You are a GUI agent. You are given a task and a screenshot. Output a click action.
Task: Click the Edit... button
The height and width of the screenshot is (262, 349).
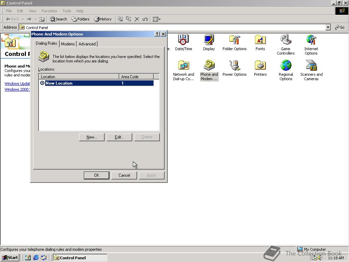pos(119,137)
